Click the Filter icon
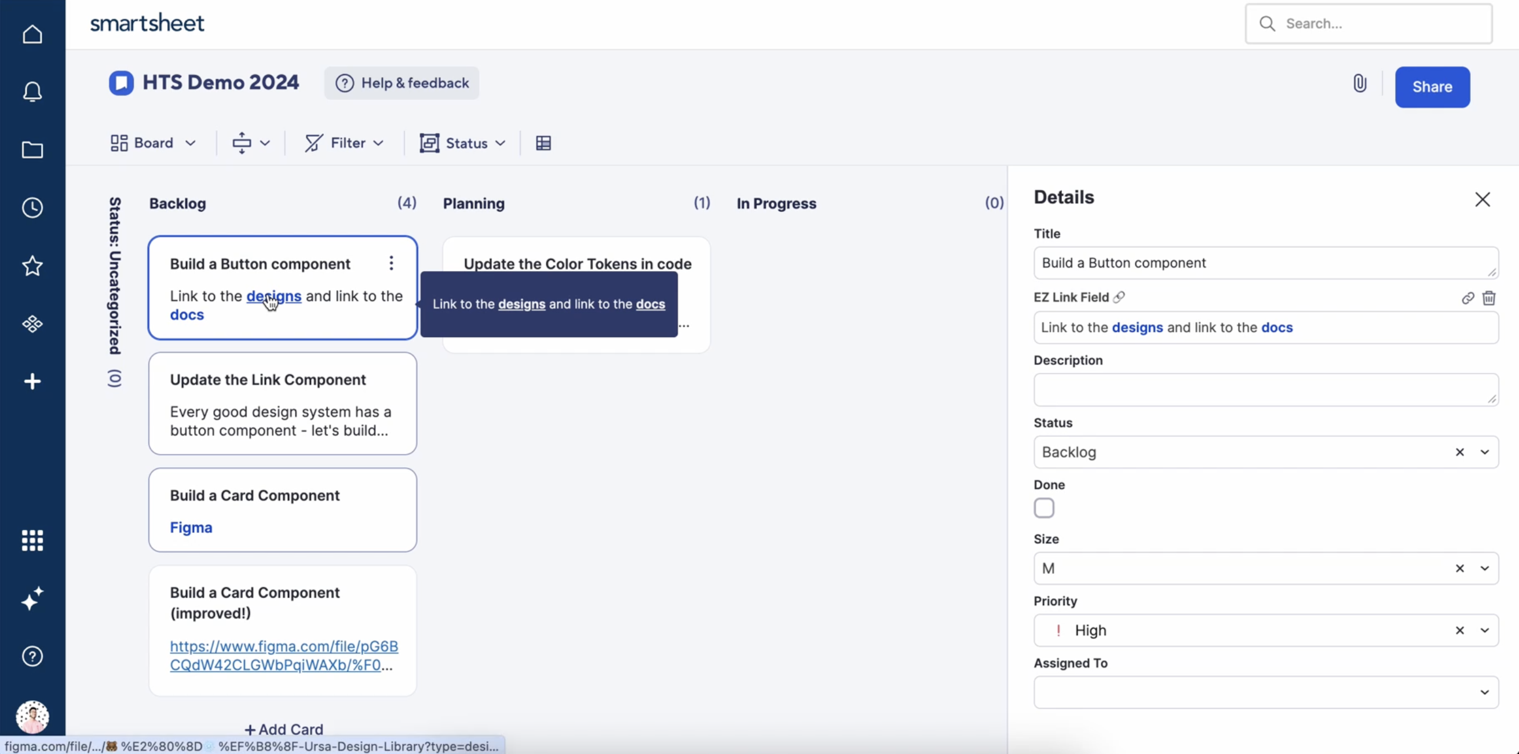The height and width of the screenshot is (754, 1519). 314,142
